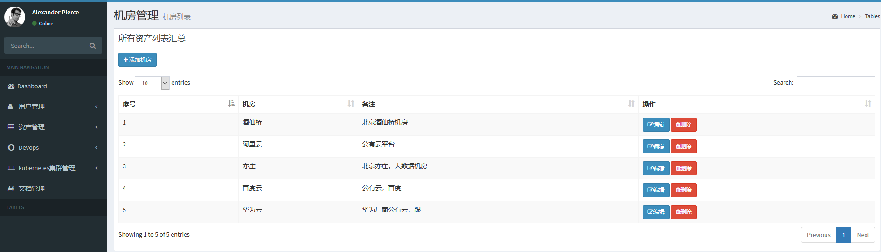Click the Devops circle icon
881x252 pixels.
coord(11,147)
